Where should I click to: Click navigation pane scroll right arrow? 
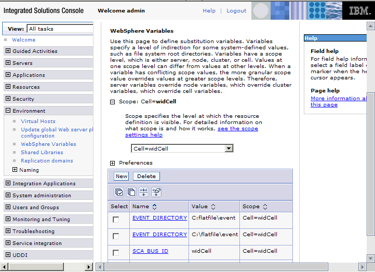point(89,267)
